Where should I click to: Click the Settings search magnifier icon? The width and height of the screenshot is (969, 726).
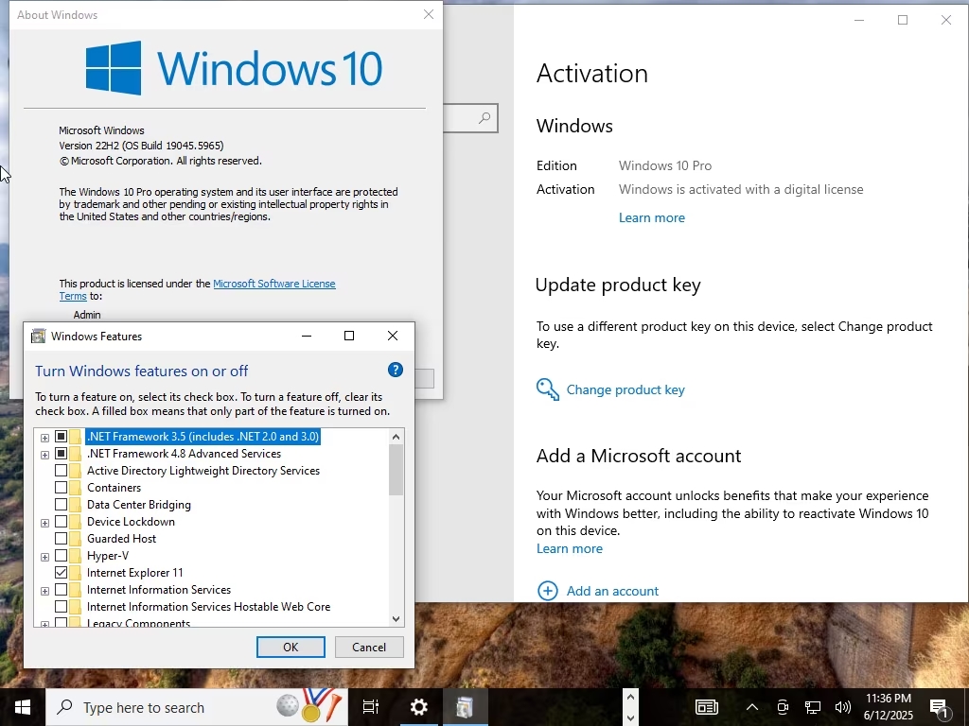point(485,117)
